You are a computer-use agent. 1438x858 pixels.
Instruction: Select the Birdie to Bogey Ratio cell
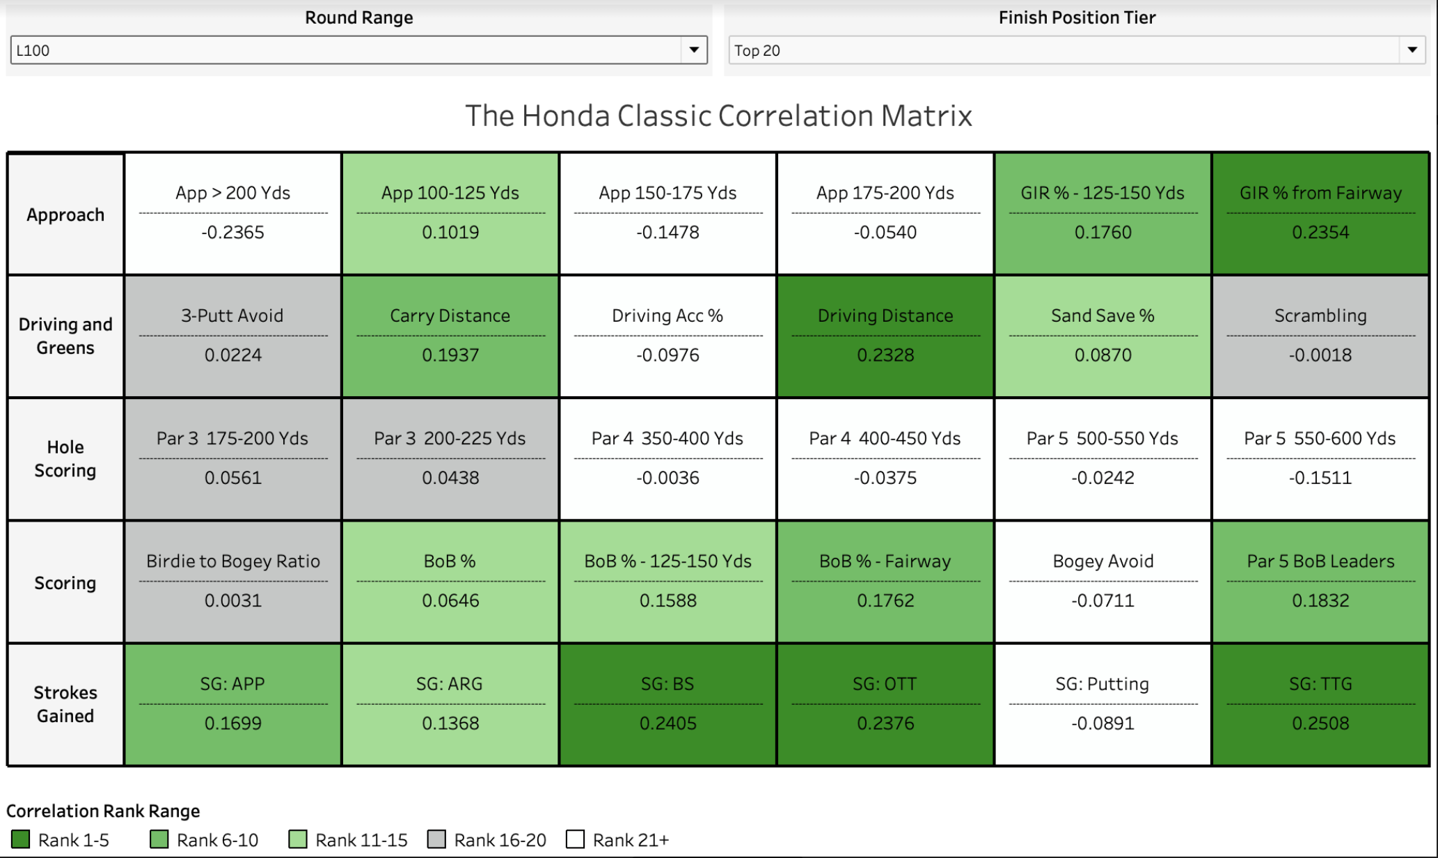coord(233,582)
